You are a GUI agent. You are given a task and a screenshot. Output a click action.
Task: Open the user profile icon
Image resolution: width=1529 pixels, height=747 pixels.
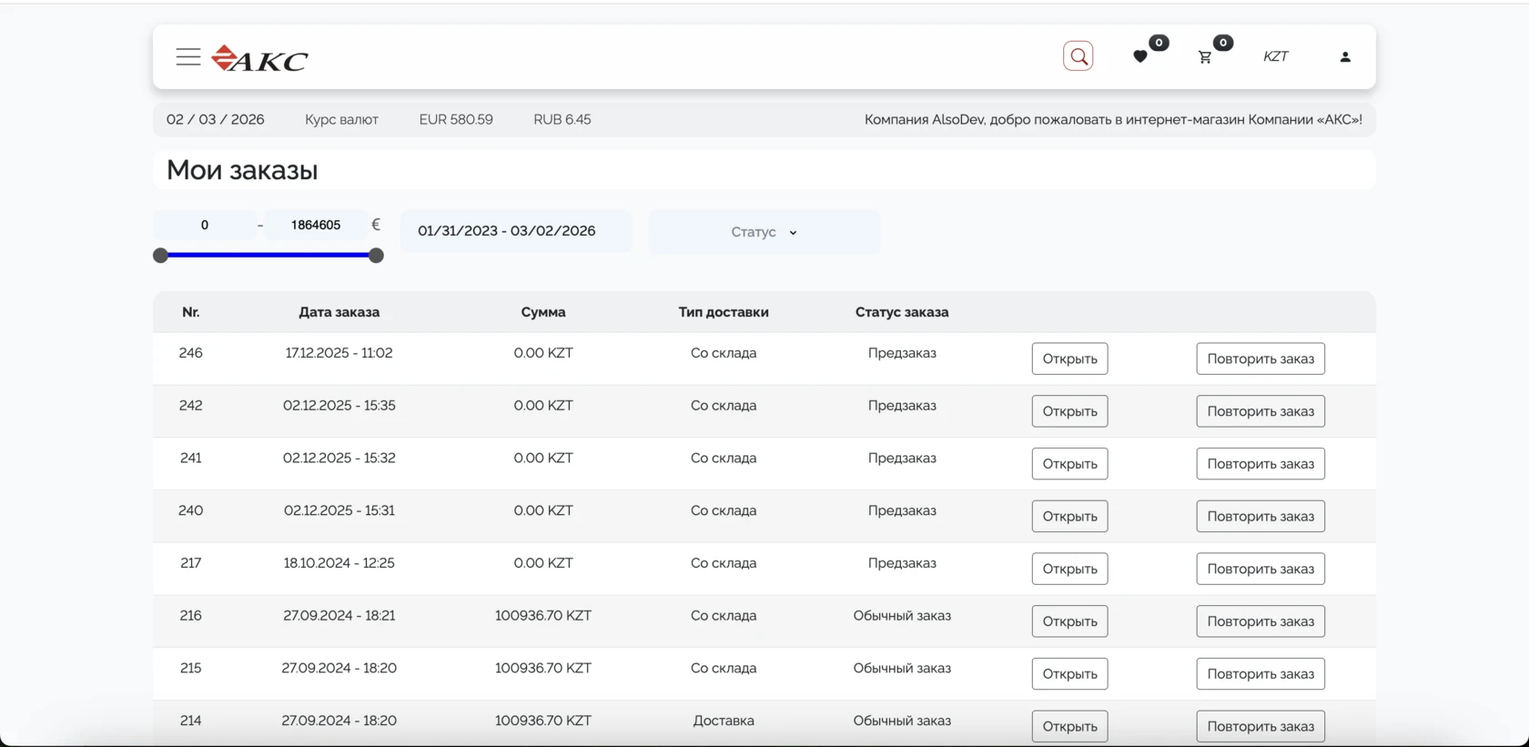click(1345, 56)
